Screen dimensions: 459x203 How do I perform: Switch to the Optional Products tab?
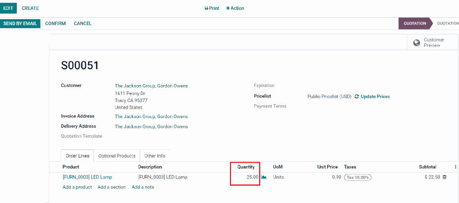tap(116, 156)
